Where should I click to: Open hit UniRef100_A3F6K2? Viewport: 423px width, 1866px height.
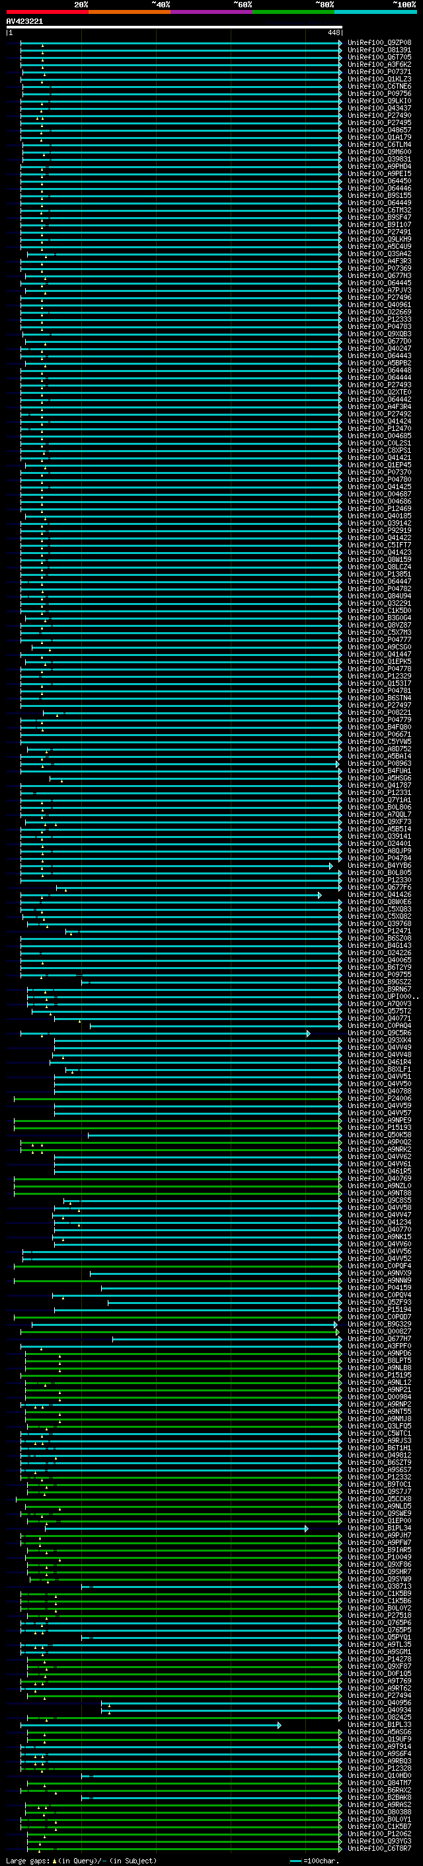379,64
